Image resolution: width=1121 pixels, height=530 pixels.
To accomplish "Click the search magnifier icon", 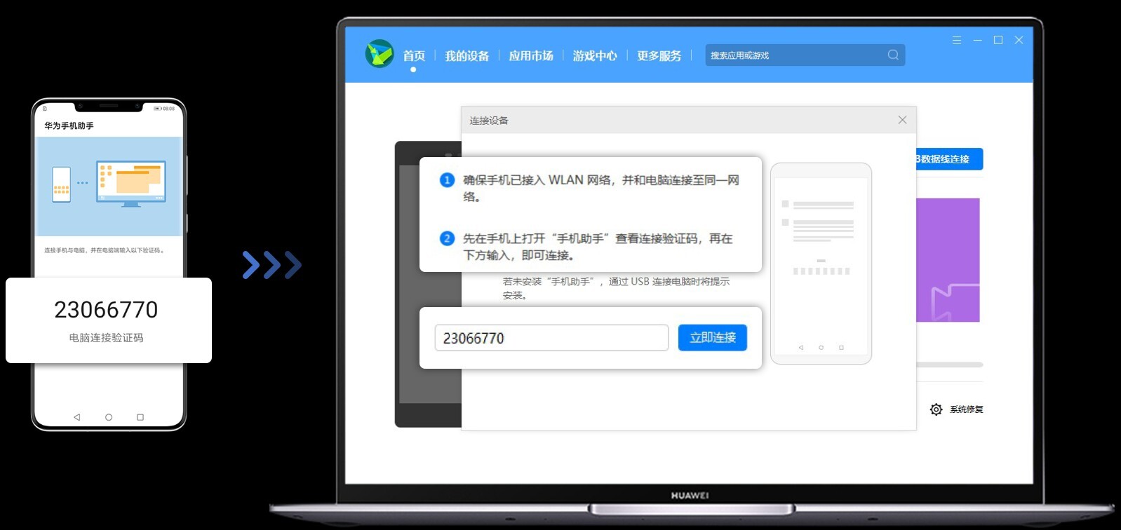I will pyautogui.click(x=892, y=55).
